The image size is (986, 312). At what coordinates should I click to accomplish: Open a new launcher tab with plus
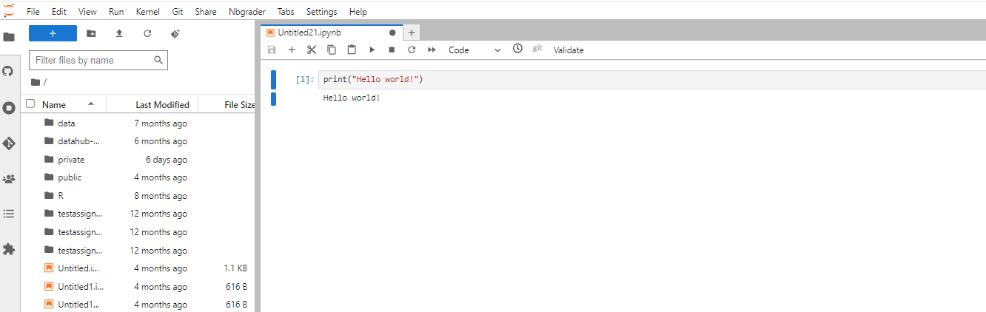click(x=412, y=33)
